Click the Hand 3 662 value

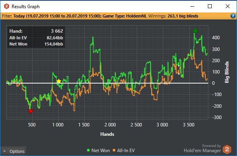tap(57, 31)
